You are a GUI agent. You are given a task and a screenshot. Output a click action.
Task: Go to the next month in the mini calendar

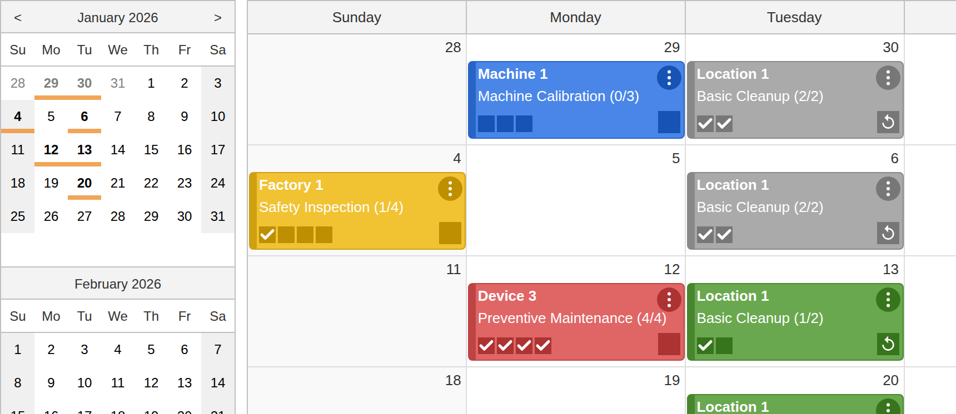[218, 17]
